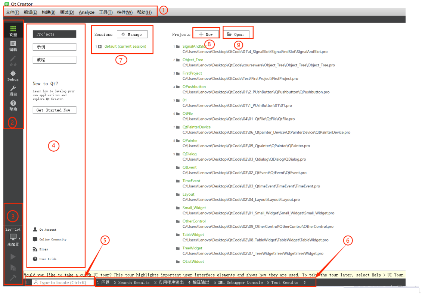Screen dimensions: 422x297
Task: Show the 3 应用程序输出 pane
Action: pos(169,282)
